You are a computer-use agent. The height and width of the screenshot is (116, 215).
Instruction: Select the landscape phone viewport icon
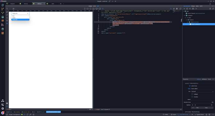[88, 9]
